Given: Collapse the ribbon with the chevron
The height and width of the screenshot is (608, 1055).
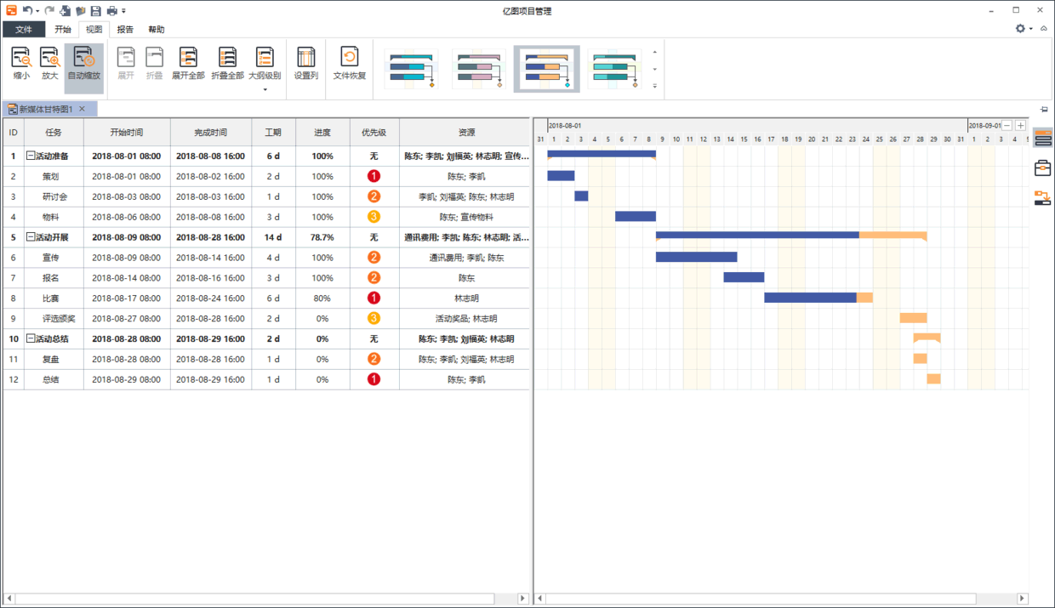Looking at the screenshot, I should pos(1044,29).
